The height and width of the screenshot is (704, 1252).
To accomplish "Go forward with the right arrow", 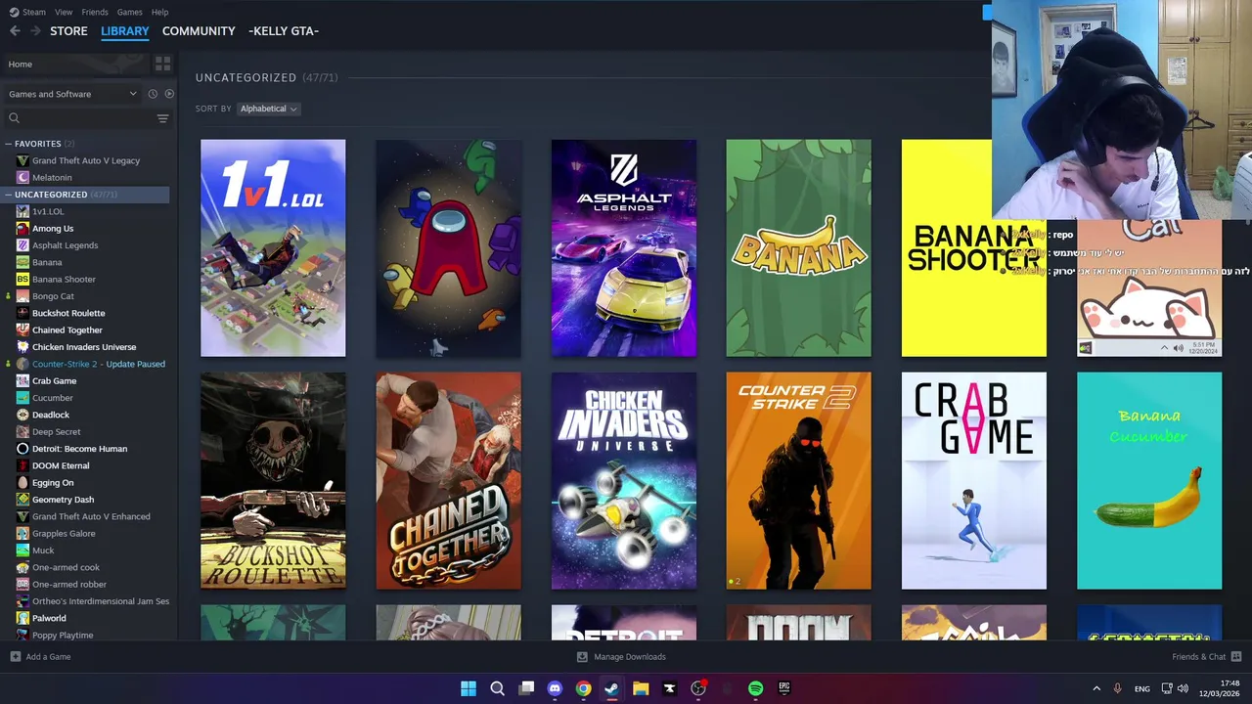I will point(35,31).
